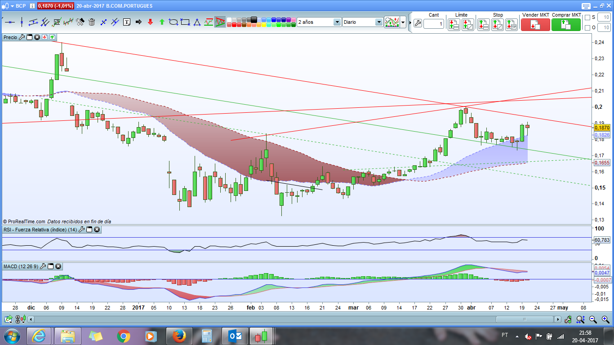
Task: Select the triangle drawing tool
Action: [x=197, y=22]
